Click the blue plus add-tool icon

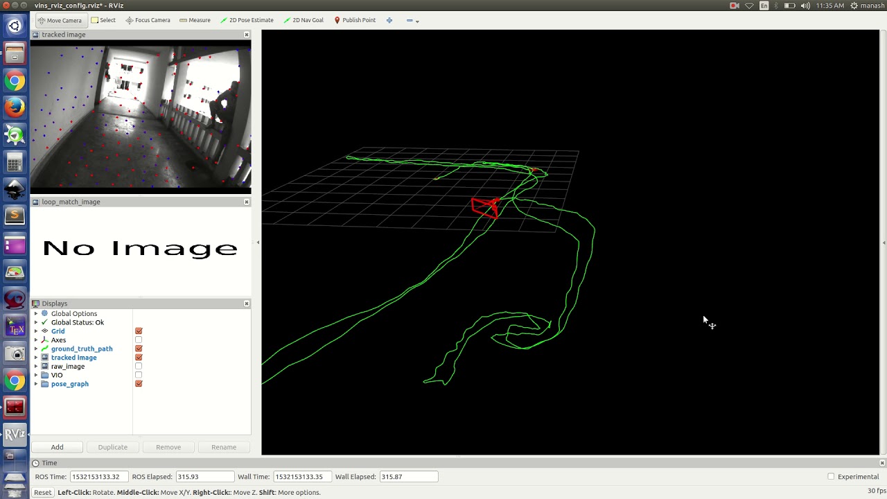[x=389, y=20]
